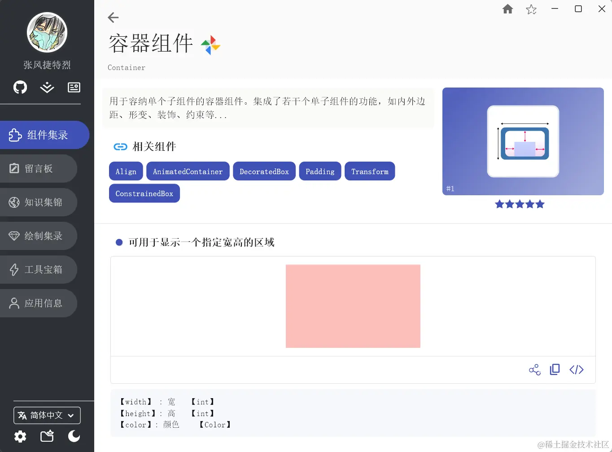Screen dimensions: 612x452
Task: Click the 张风捷特烈 username text
Action: point(47,65)
